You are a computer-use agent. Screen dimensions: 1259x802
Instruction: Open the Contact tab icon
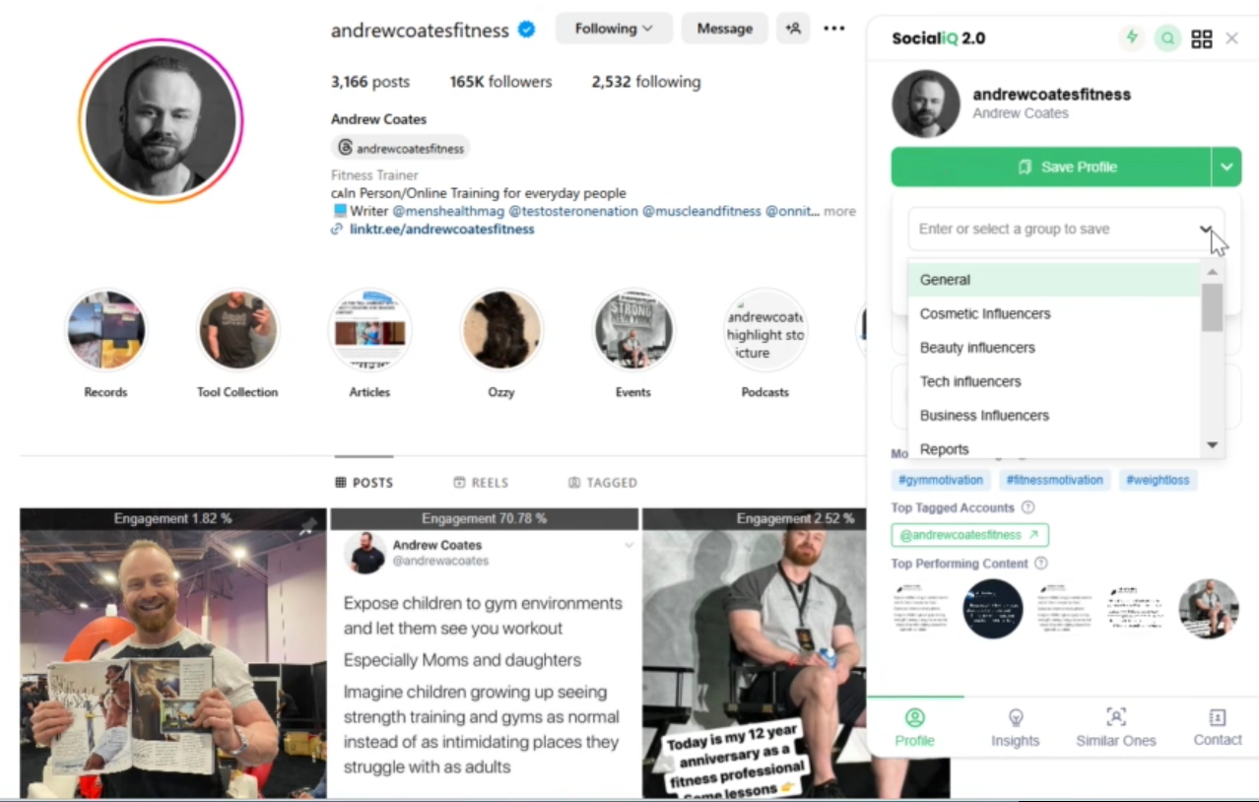(x=1218, y=717)
